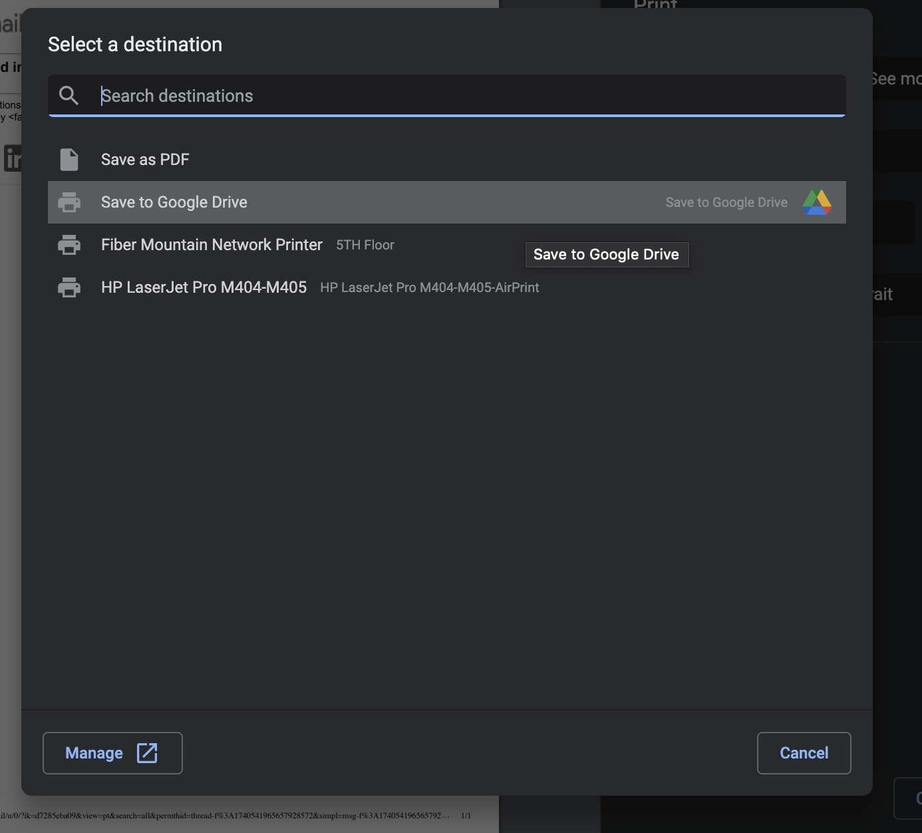Screen dimensions: 922x833
Task: Click See more in background print panel
Action: [897, 79]
